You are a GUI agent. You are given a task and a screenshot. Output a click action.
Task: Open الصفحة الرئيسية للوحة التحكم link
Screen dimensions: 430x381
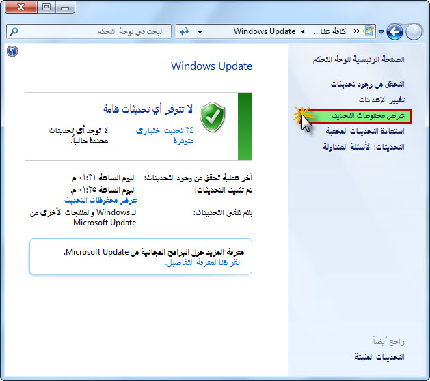[x=358, y=59]
